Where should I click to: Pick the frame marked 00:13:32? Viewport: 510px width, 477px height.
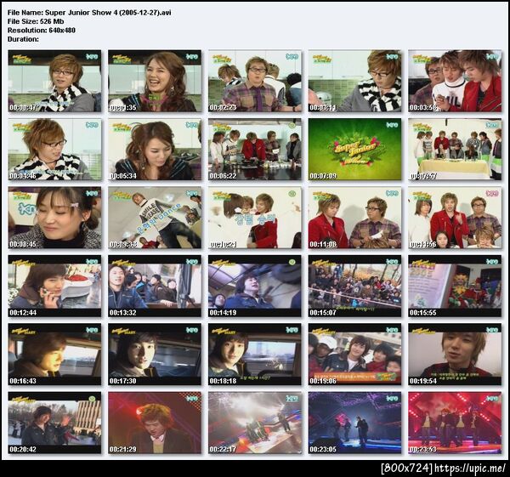tap(155, 286)
